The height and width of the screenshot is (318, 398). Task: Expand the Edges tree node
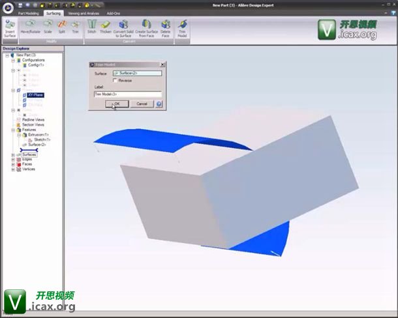(x=14, y=159)
